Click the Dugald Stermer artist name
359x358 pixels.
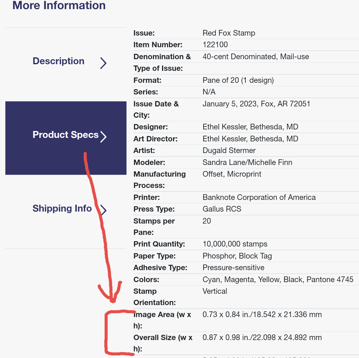[229, 151]
